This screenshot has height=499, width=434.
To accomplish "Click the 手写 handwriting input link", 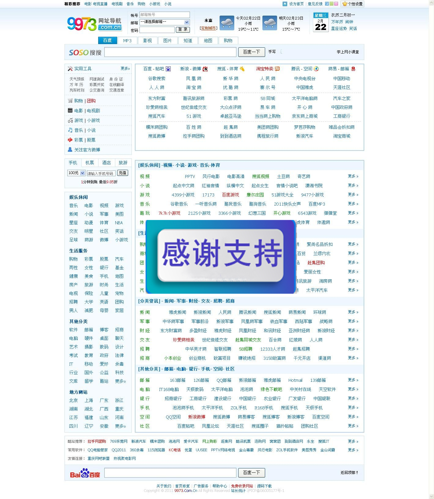I will (272, 52).
